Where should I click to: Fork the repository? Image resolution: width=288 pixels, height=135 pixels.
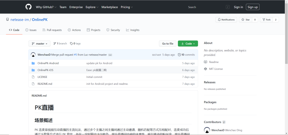click(266, 20)
